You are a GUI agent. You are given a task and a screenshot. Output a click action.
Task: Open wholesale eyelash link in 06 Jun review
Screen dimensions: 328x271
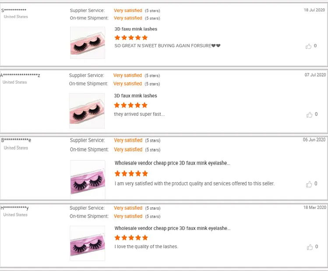172,163
